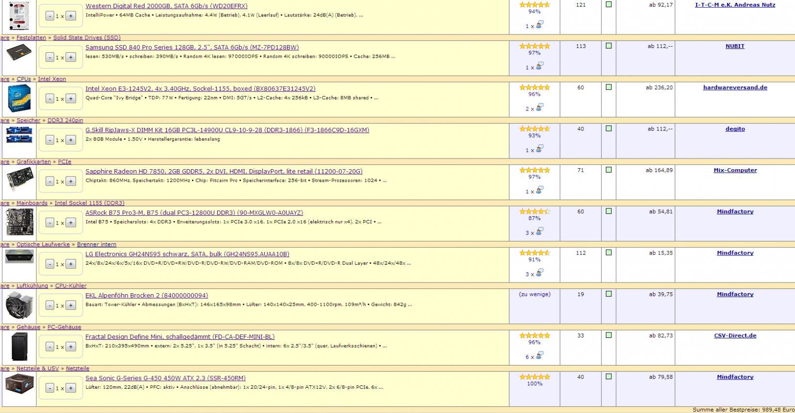Open the EKL Alpenföhn Brocken 2 cooler thumbnail
Image resolution: width=795 pixels, height=413 pixels.
(19, 306)
